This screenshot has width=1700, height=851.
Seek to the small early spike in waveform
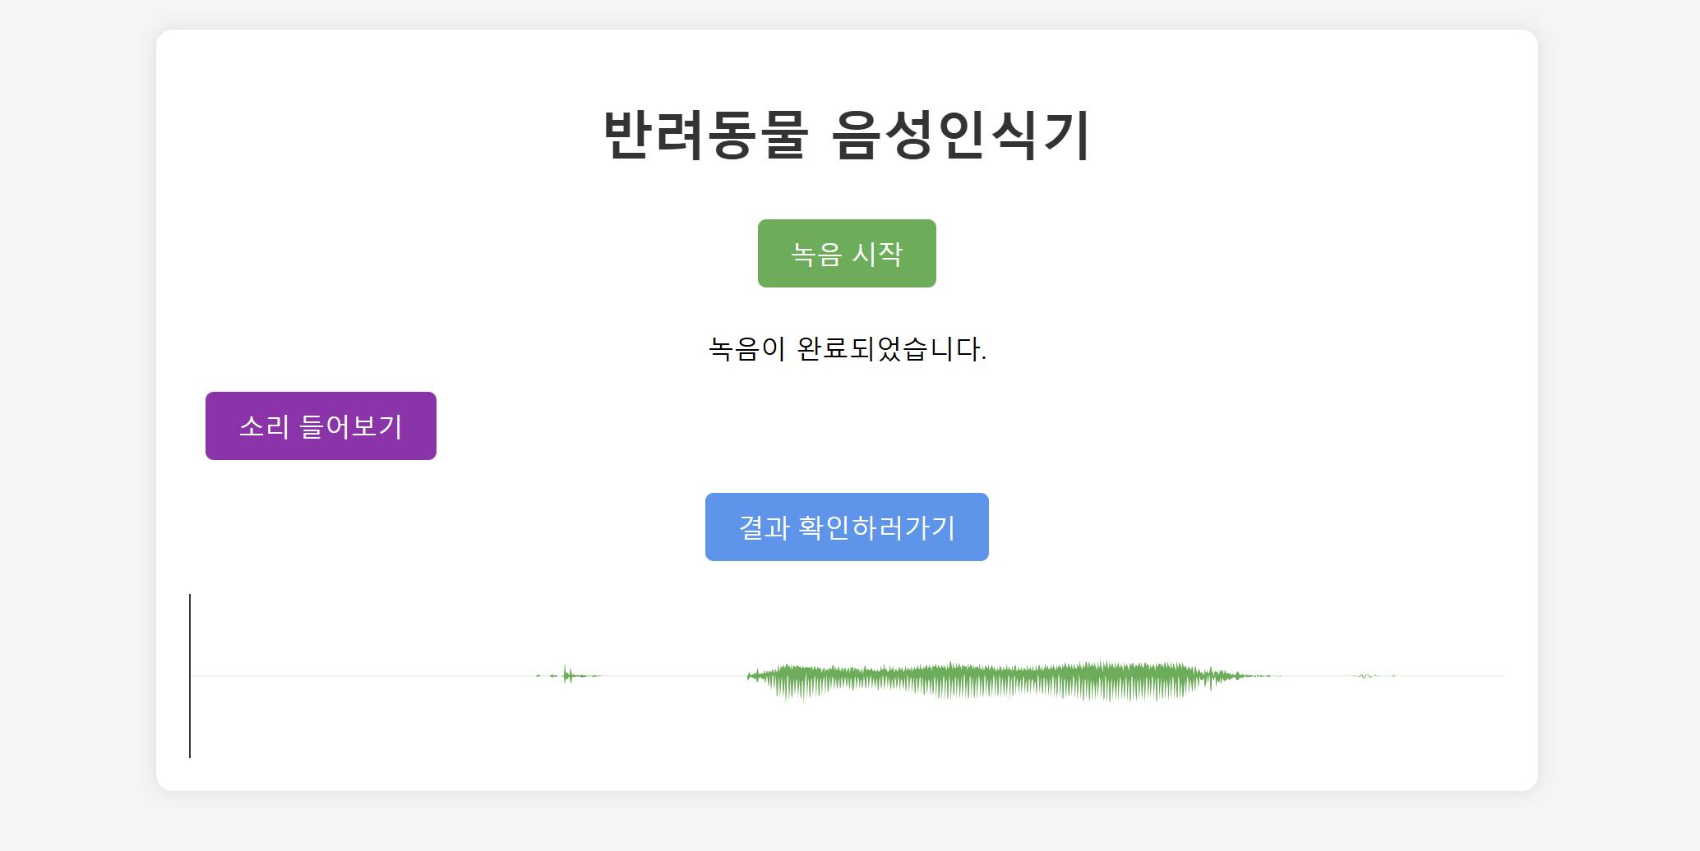566,675
